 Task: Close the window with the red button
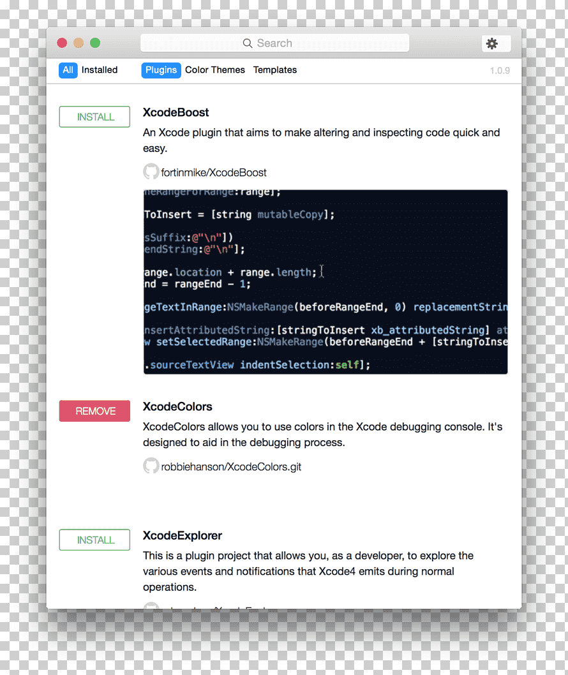click(x=62, y=43)
